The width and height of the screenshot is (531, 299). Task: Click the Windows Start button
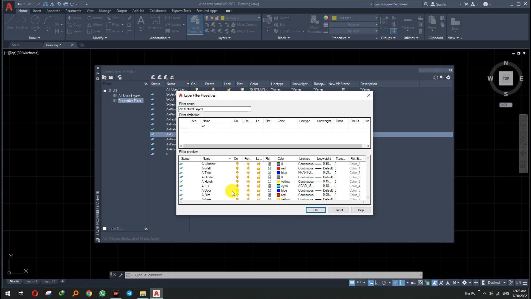click(7, 293)
